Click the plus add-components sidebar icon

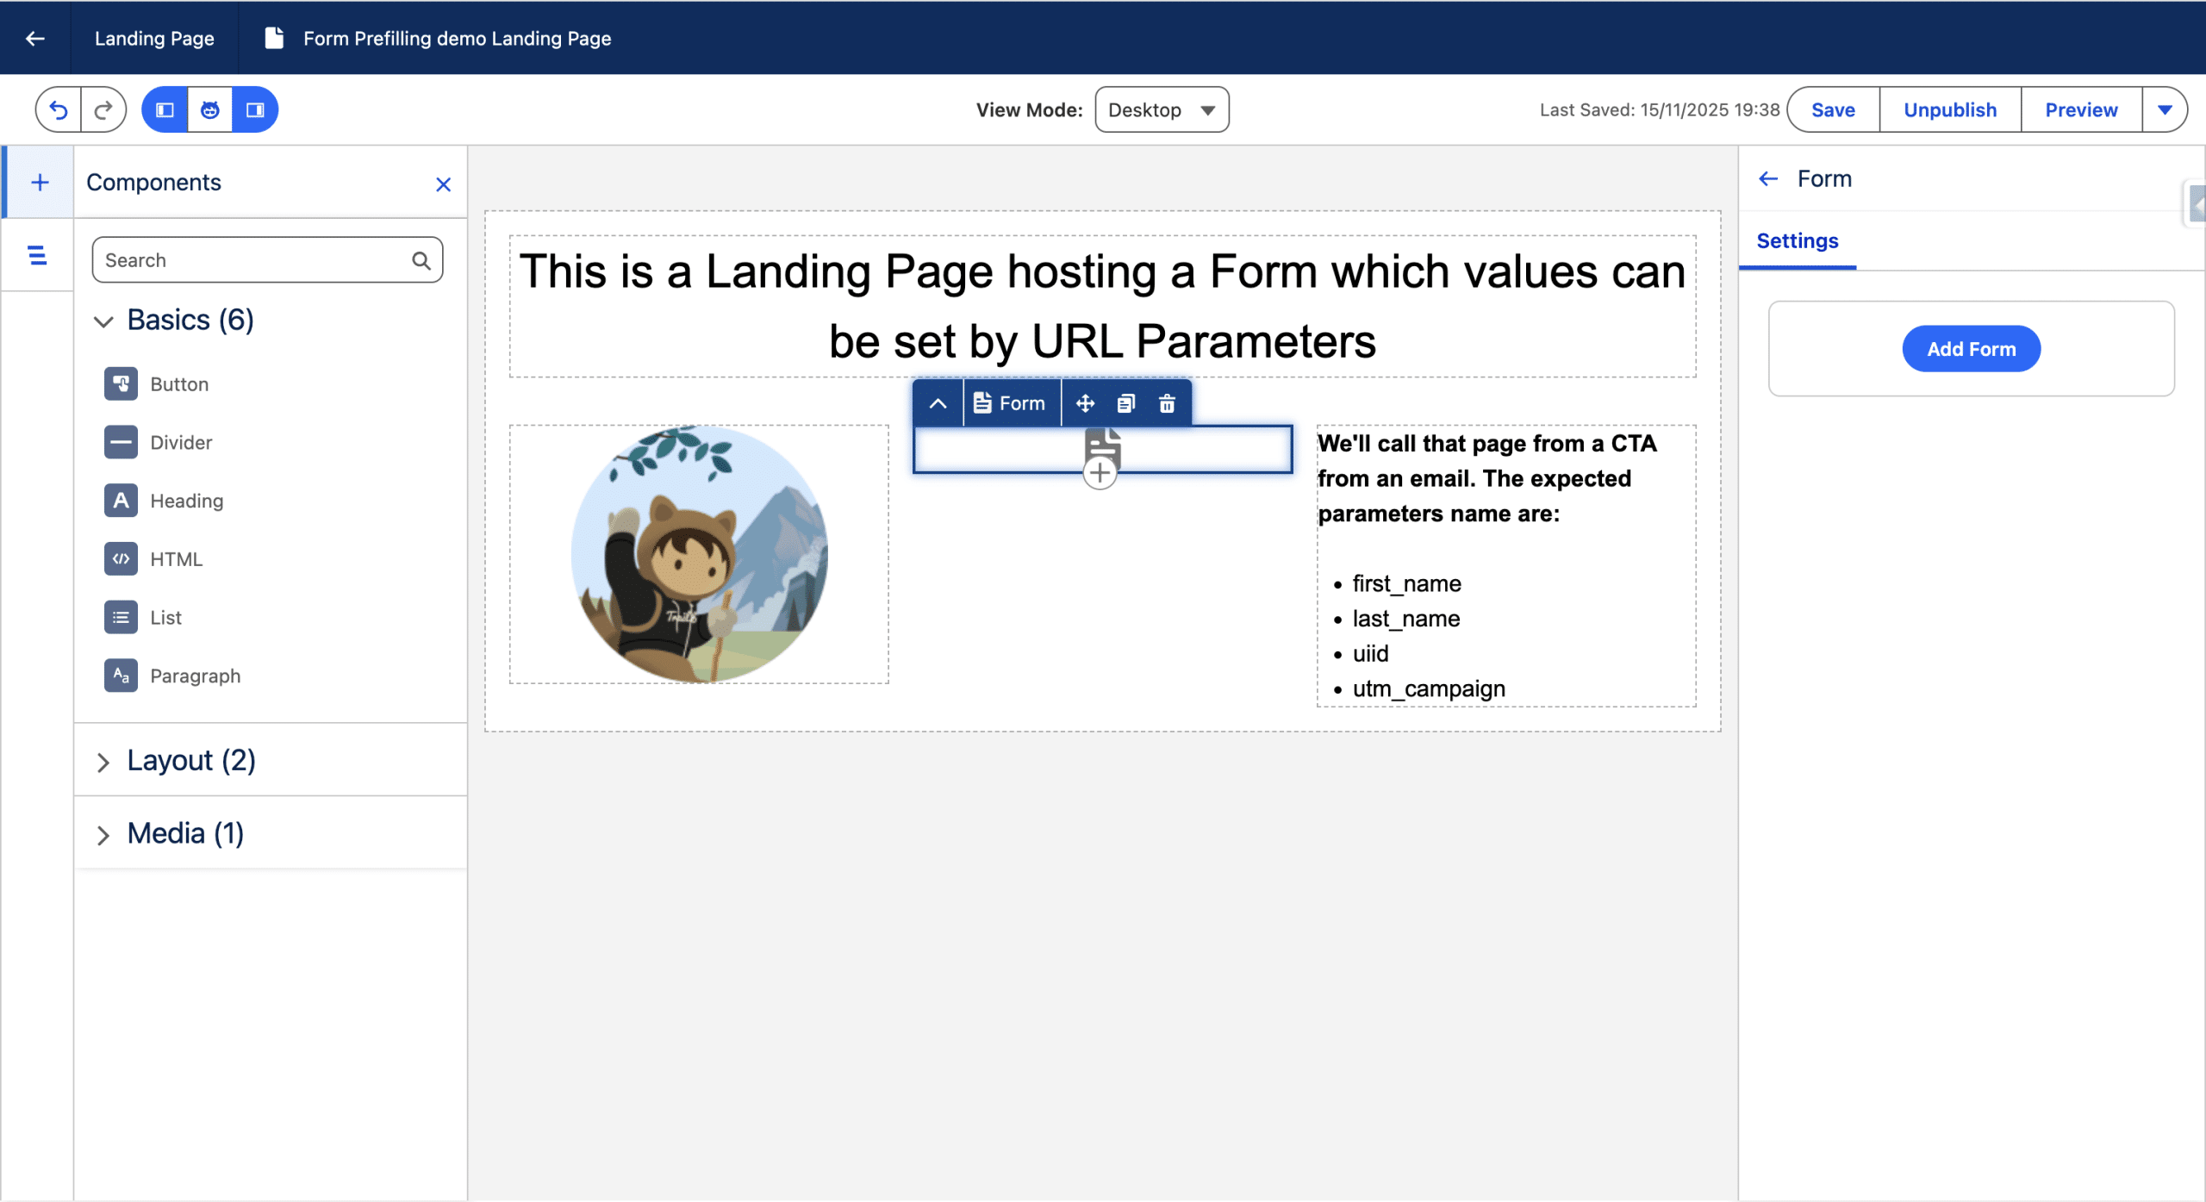click(x=40, y=182)
